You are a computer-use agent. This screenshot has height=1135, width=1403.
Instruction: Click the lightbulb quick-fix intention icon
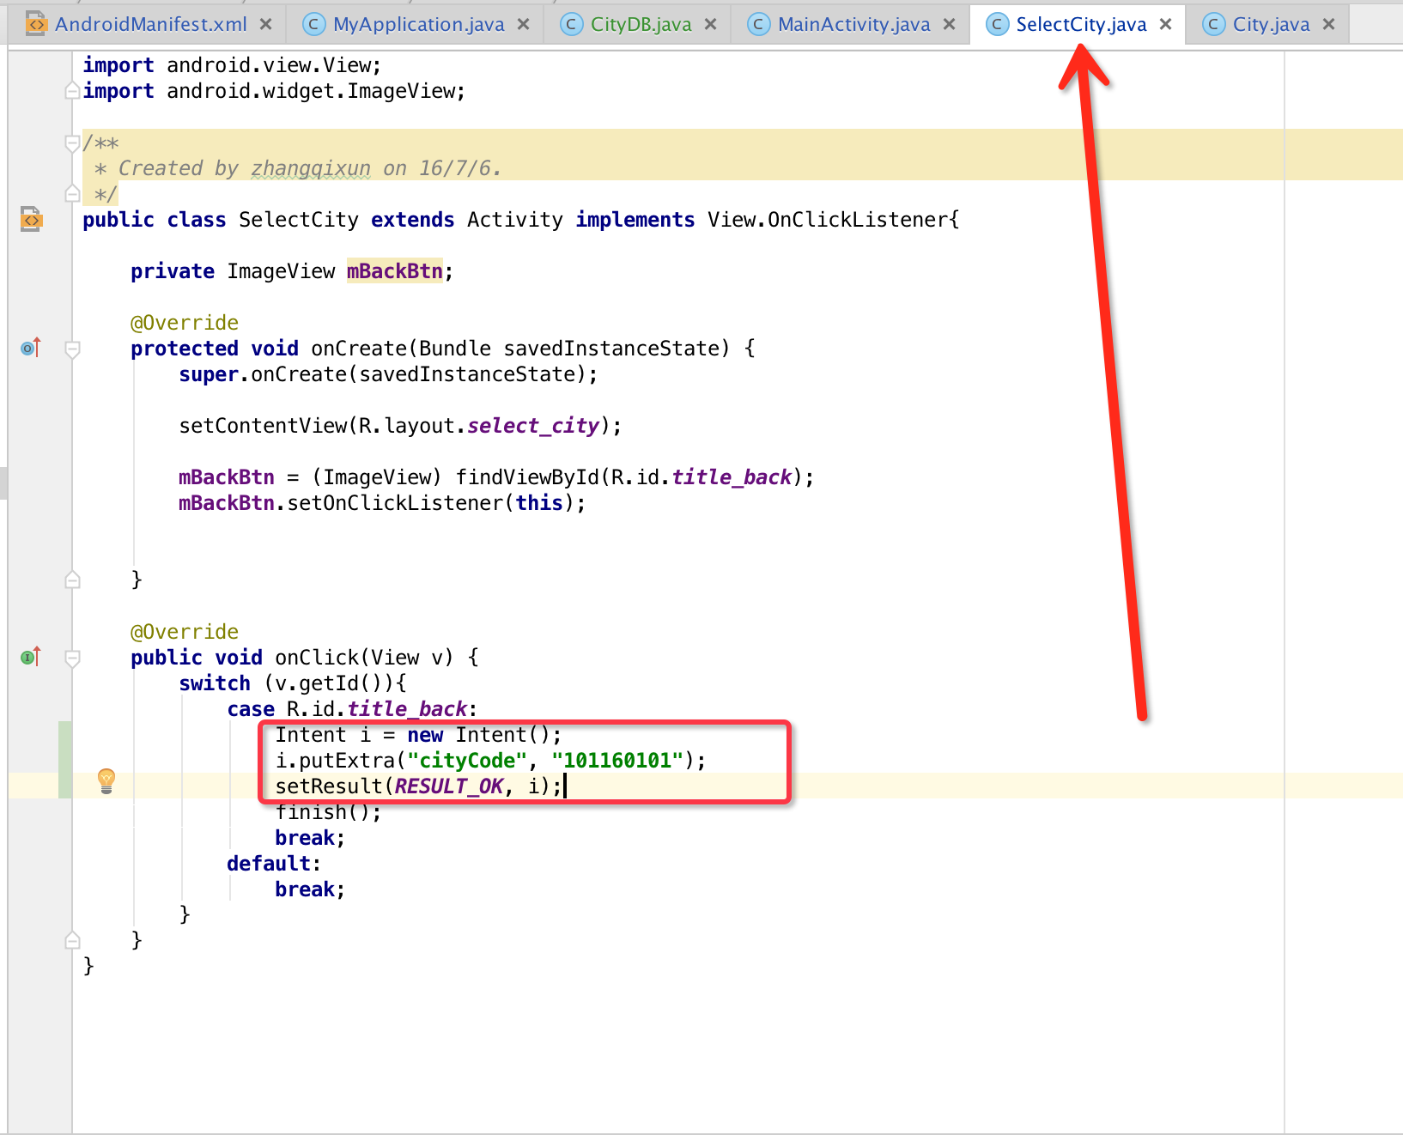click(x=106, y=780)
